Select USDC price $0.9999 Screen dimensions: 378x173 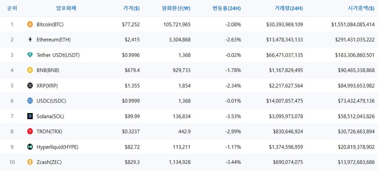point(131,101)
